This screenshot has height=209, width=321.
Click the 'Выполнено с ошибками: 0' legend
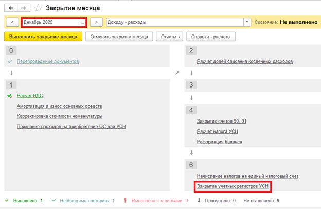(x=159, y=201)
